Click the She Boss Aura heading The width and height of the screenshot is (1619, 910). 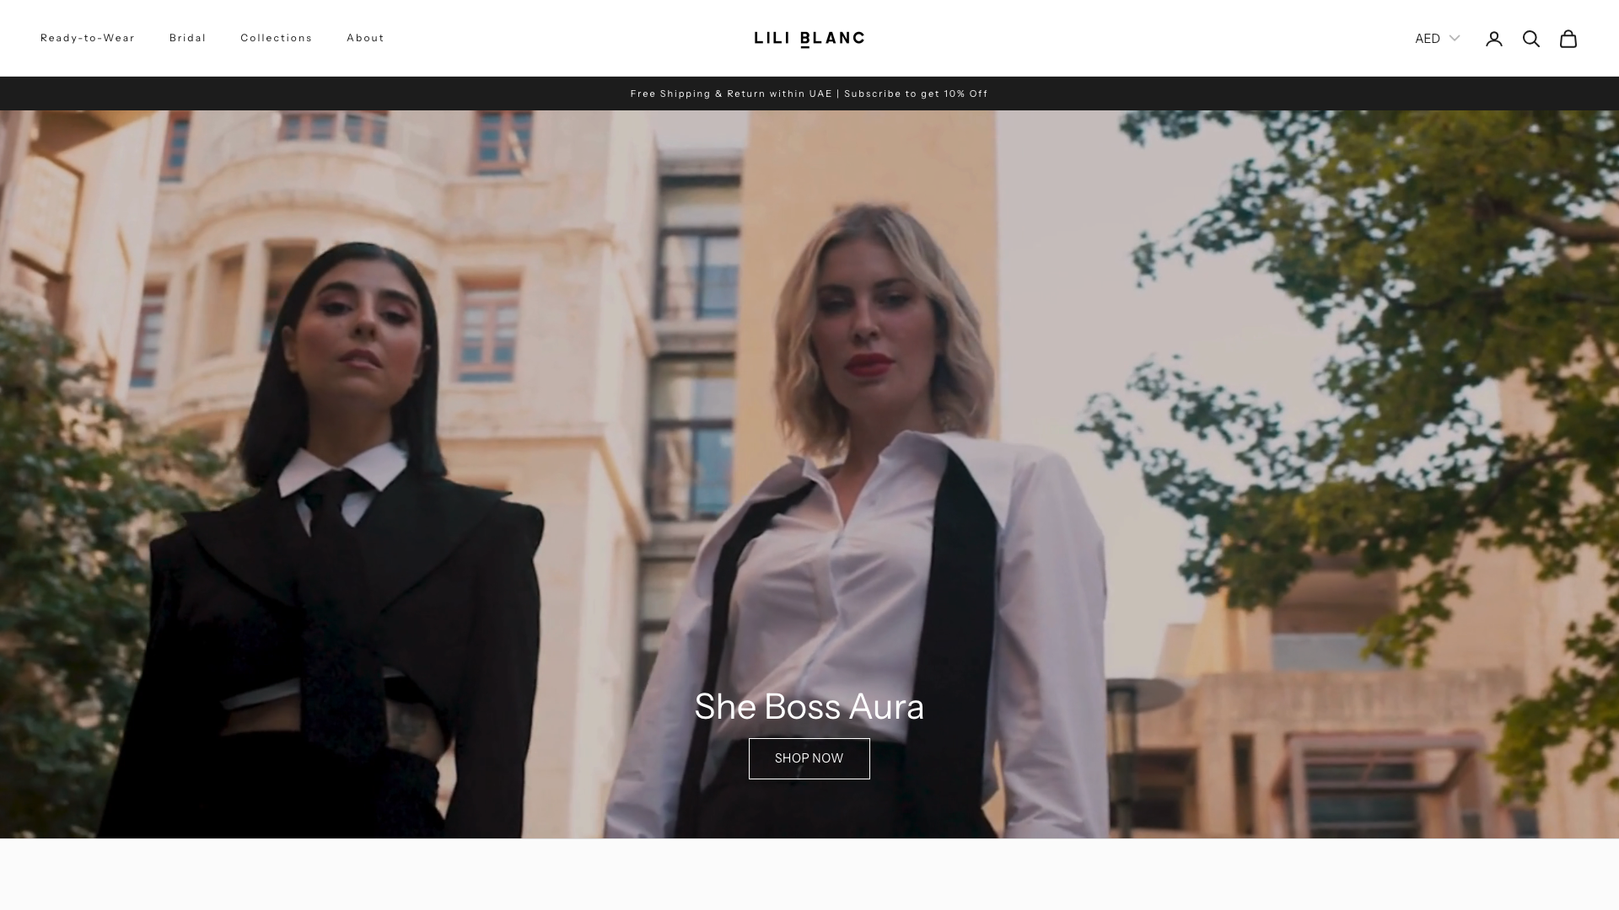click(x=809, y=706)
